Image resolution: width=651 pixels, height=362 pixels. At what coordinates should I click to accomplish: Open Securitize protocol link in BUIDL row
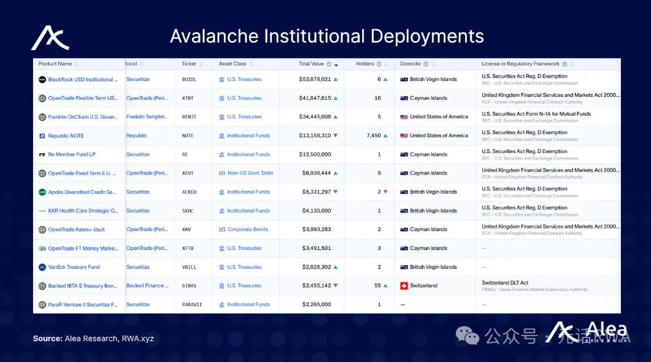(138, 79)
